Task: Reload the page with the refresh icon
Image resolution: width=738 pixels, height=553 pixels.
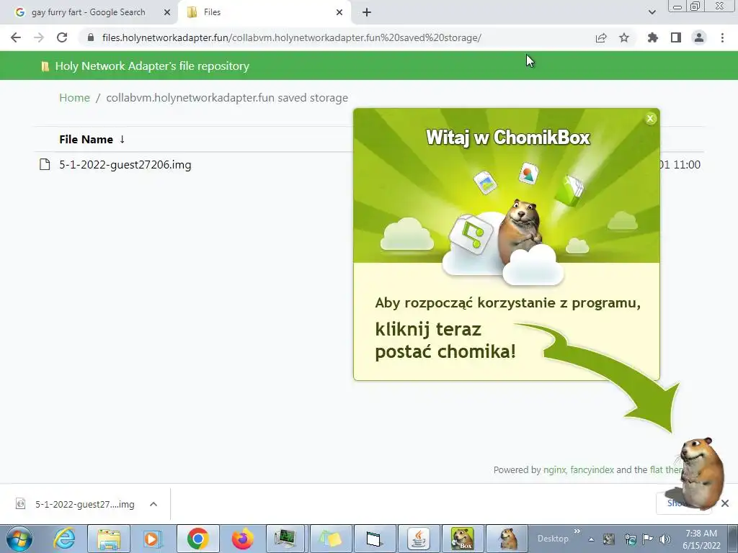Action: coord(62,37)
